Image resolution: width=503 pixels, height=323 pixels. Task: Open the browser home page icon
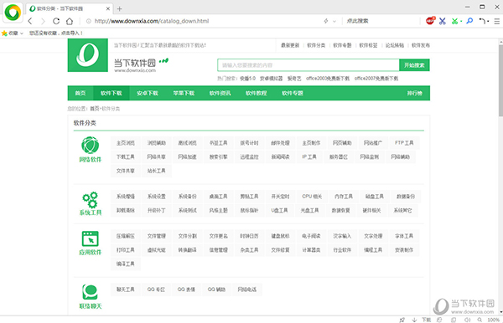[x=70, y=21]
